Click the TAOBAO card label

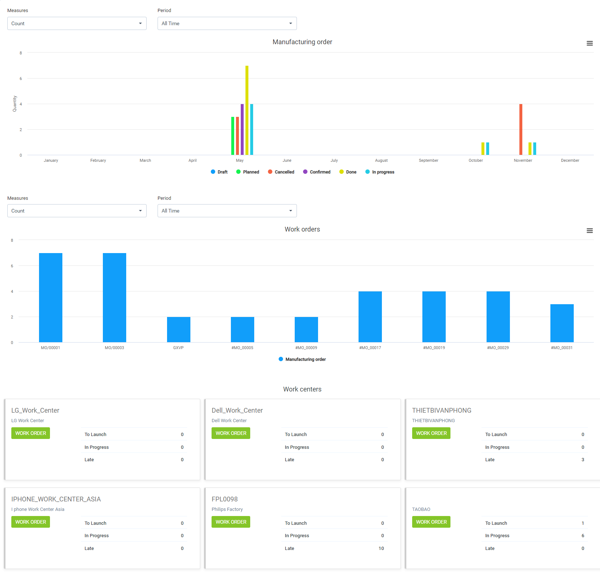point(421,509)
